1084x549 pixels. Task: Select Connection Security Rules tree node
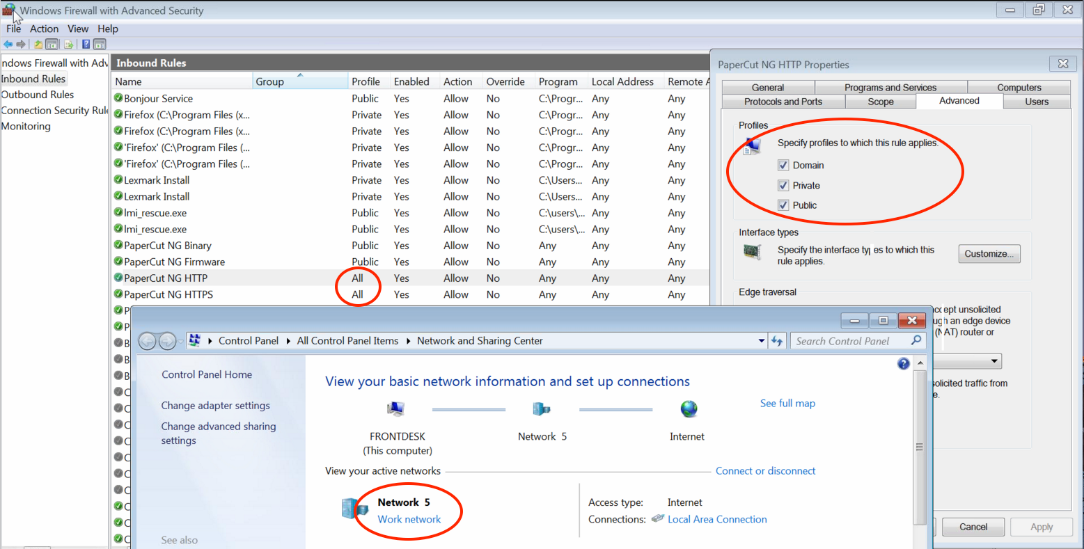pyautogui.click(x=54, y=111)
